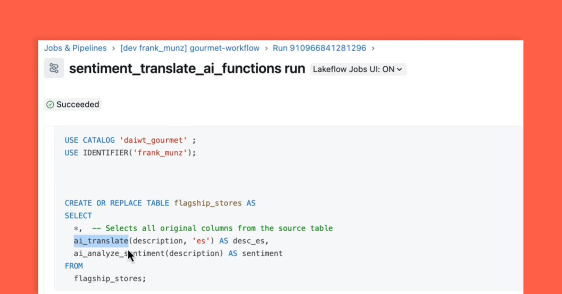
Task: Expand the chevron after Run 910966841281296
Action: pos(373,48)
